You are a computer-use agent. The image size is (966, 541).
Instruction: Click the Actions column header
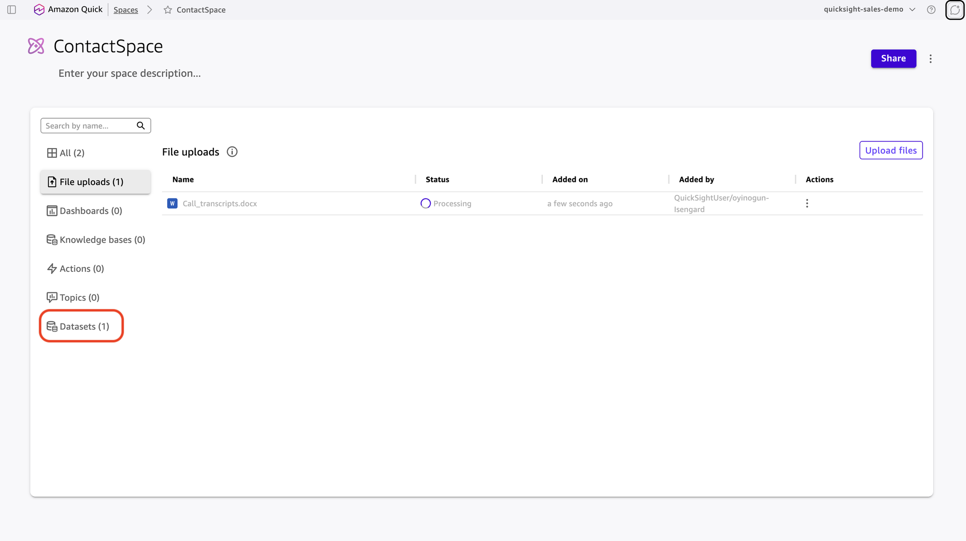point(820,180)
